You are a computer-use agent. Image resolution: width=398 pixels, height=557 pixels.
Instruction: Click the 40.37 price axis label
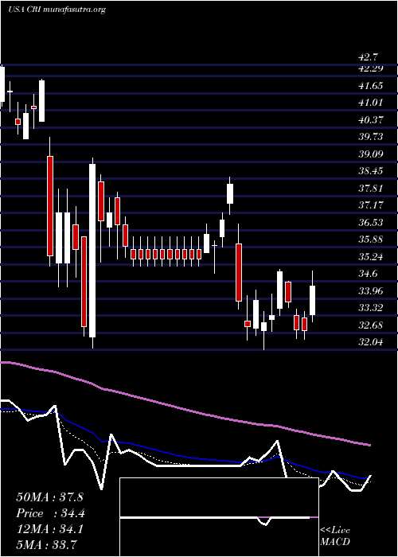(x=371, y=119)
